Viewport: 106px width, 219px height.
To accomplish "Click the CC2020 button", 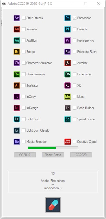I will pos(81,155).
